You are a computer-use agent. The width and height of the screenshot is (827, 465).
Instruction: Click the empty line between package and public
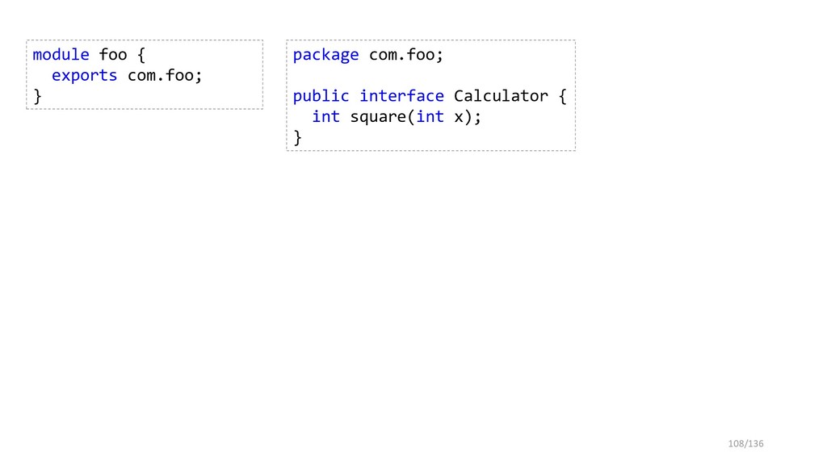[430, 75]
